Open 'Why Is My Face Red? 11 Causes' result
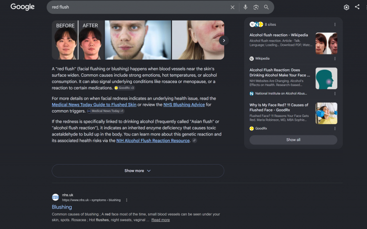This screenshot has width=367, height=229. click(279, 107)
